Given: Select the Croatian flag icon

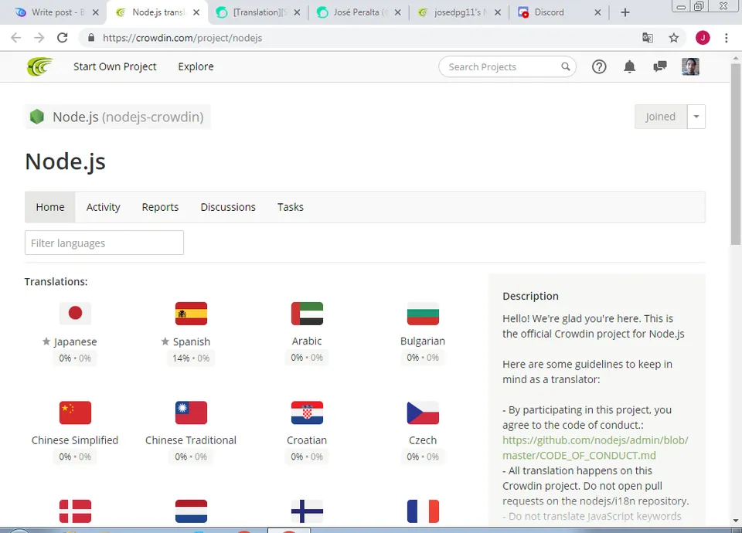Looking at the screenshot, I should (307, 412).
